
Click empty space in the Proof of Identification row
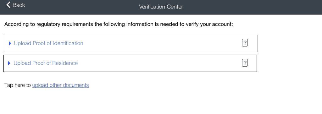tap(162, 43)
